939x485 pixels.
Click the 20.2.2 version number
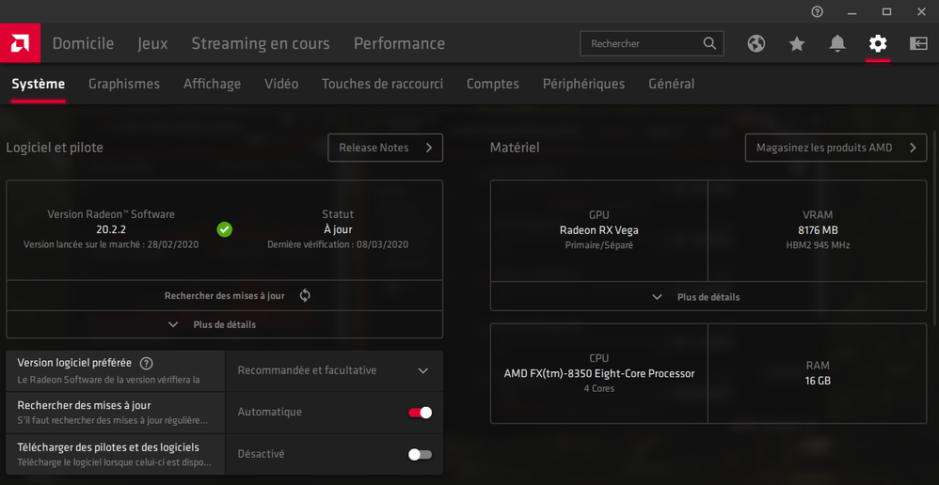point(111,229)
